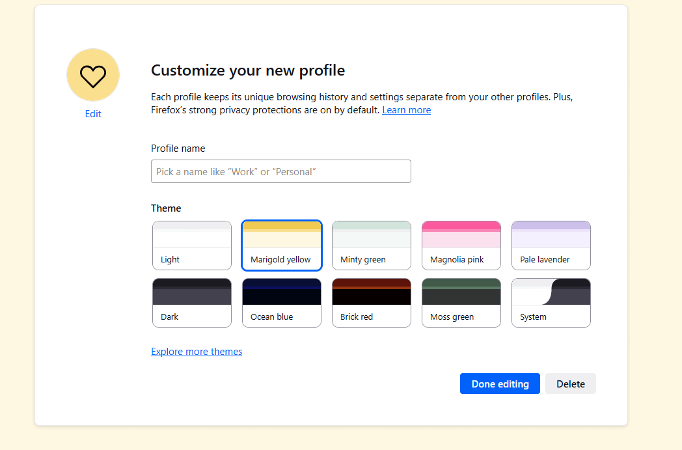Screen dimensions: 682x450
Task: Follow the Explore more themes link
Action: (197, 352)
